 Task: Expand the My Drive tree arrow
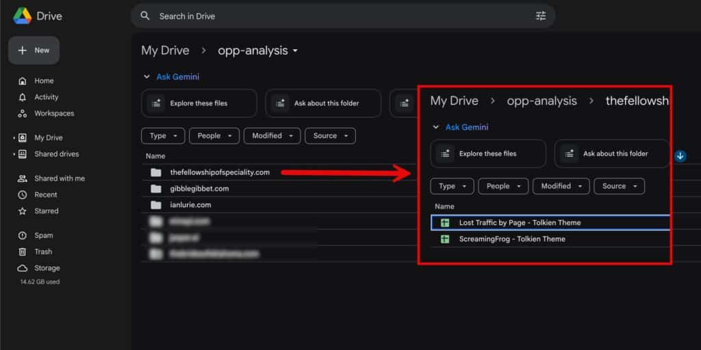point(14,138)
